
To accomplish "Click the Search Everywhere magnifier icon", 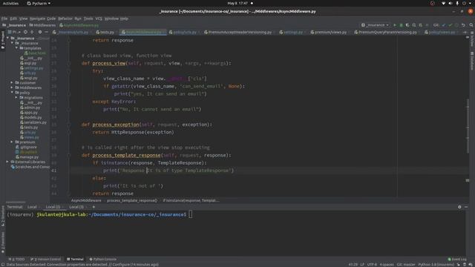I will pyautogui.click(x=471, y=25).
